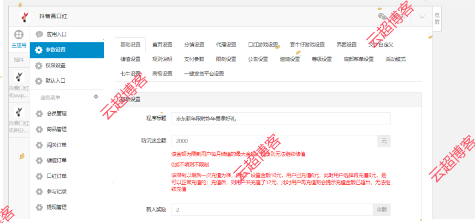Switch to the 等级设置 tab
Screen dimensions: 475x223
[x=322, y=60]
